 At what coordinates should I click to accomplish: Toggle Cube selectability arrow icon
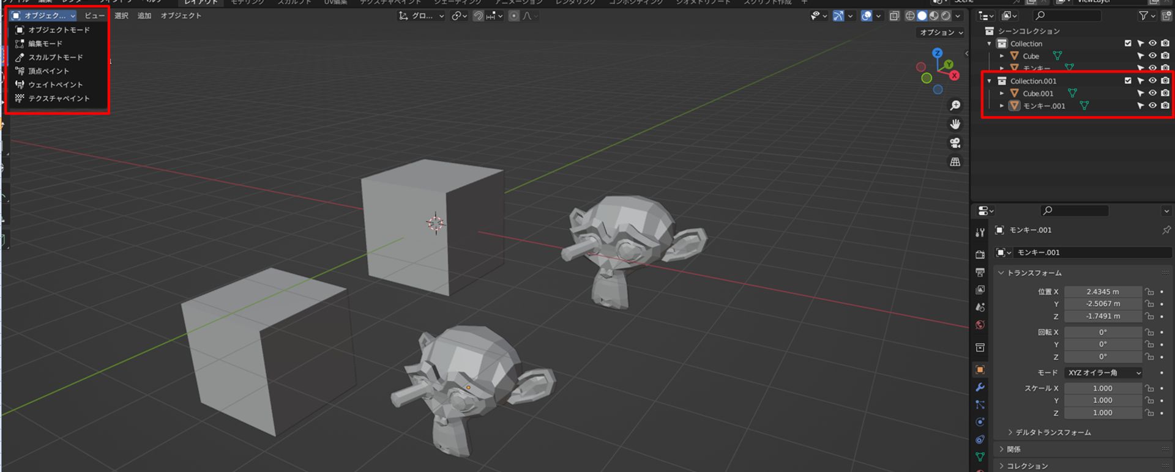click(1141, 56)
